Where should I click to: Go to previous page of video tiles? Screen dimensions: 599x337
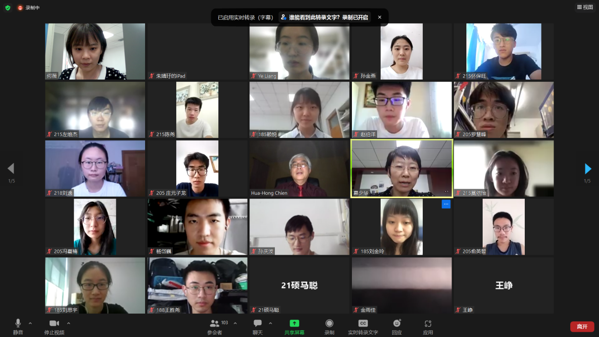click(11, 168)
